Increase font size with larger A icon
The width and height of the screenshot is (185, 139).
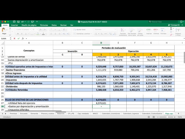(41, 30)
